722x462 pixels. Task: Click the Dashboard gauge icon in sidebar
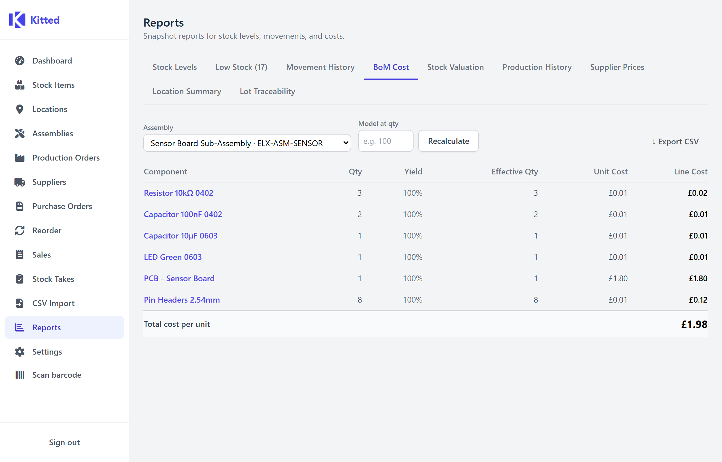tap(20, 61)
